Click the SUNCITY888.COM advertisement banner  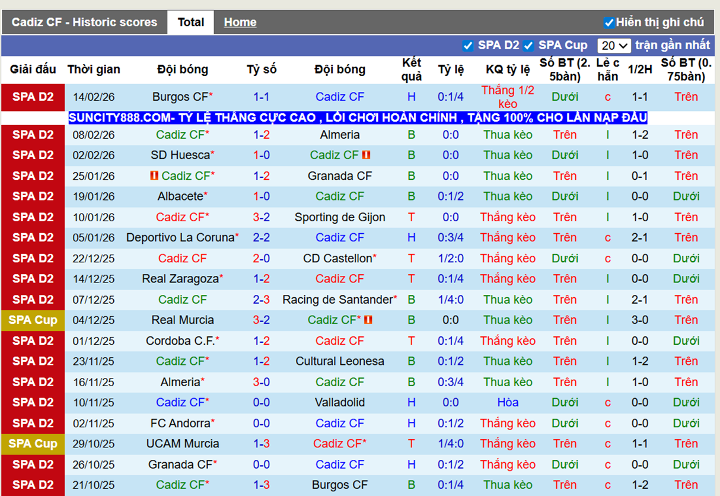click(358, 117)
